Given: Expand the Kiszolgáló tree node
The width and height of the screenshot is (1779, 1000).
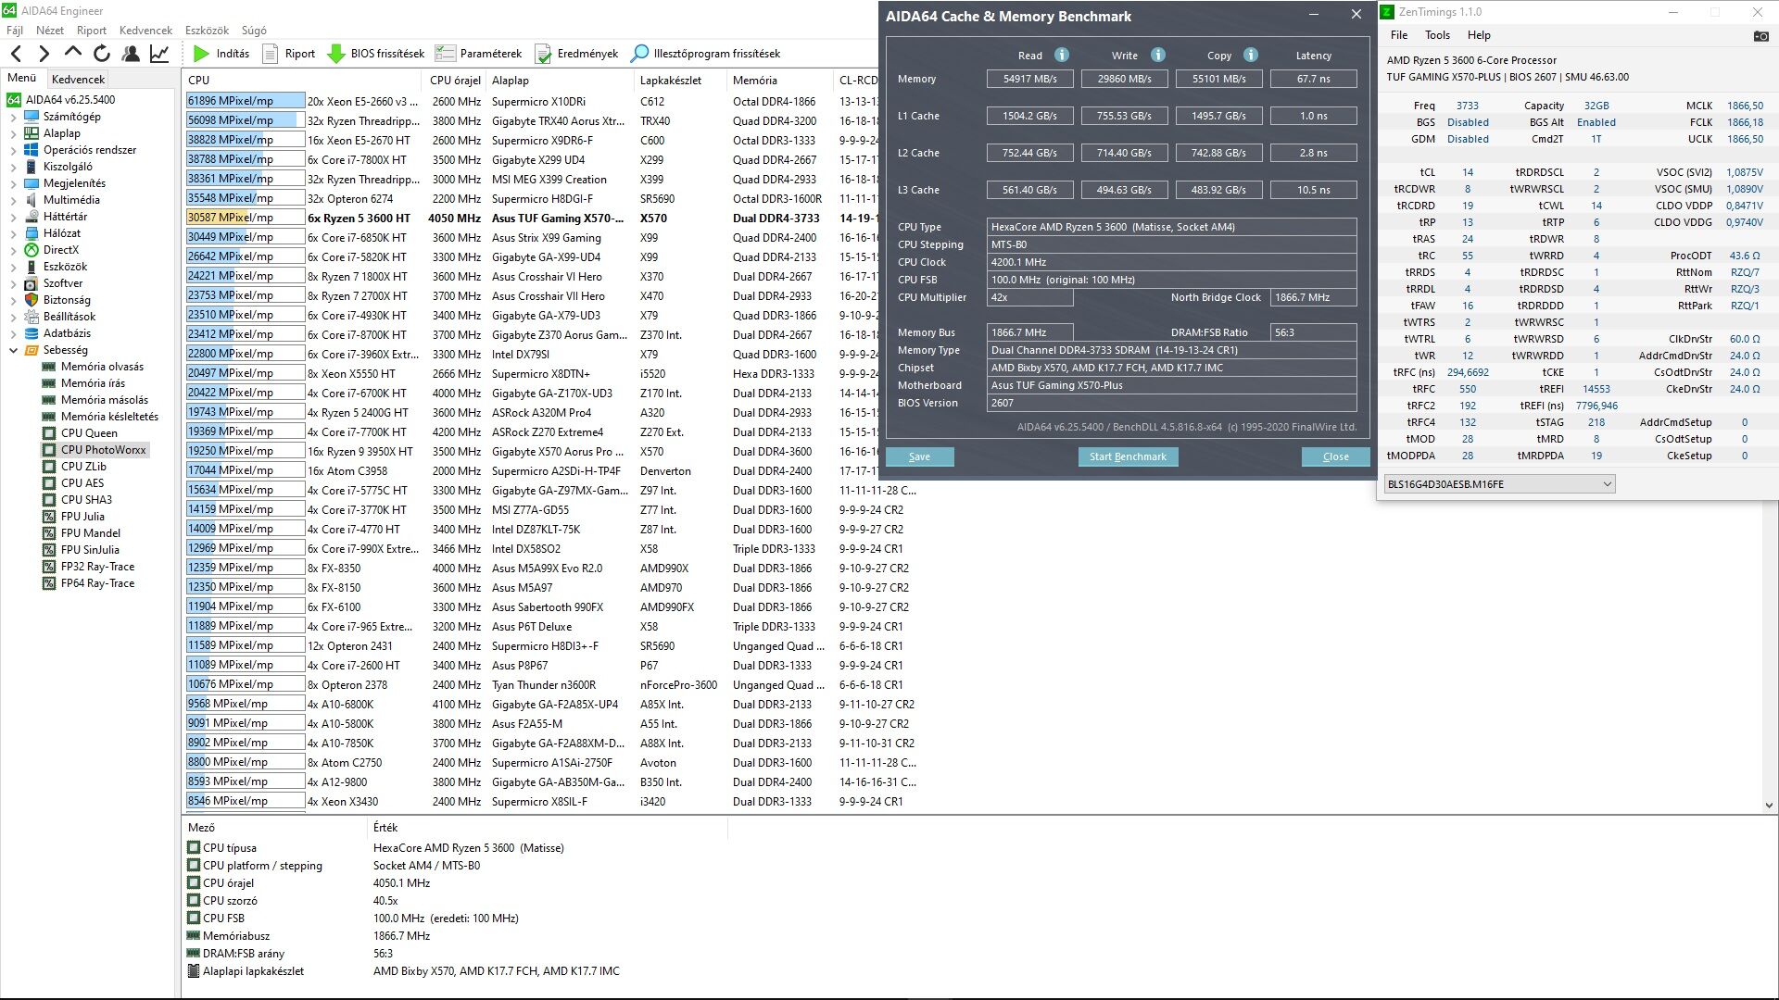Looking at the screenshot, I should pyautogui.click(x=13, y=168).
